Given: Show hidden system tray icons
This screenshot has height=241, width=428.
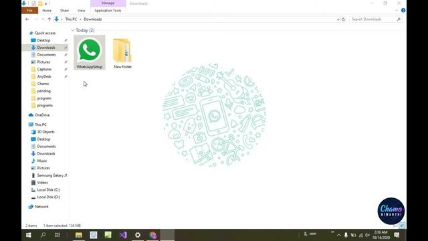Looking at the screenshot, I should coord(339,235).
